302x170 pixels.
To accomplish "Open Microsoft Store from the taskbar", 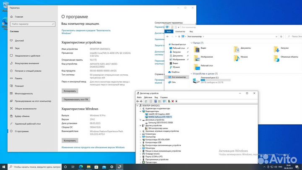I will pos(96,167).
